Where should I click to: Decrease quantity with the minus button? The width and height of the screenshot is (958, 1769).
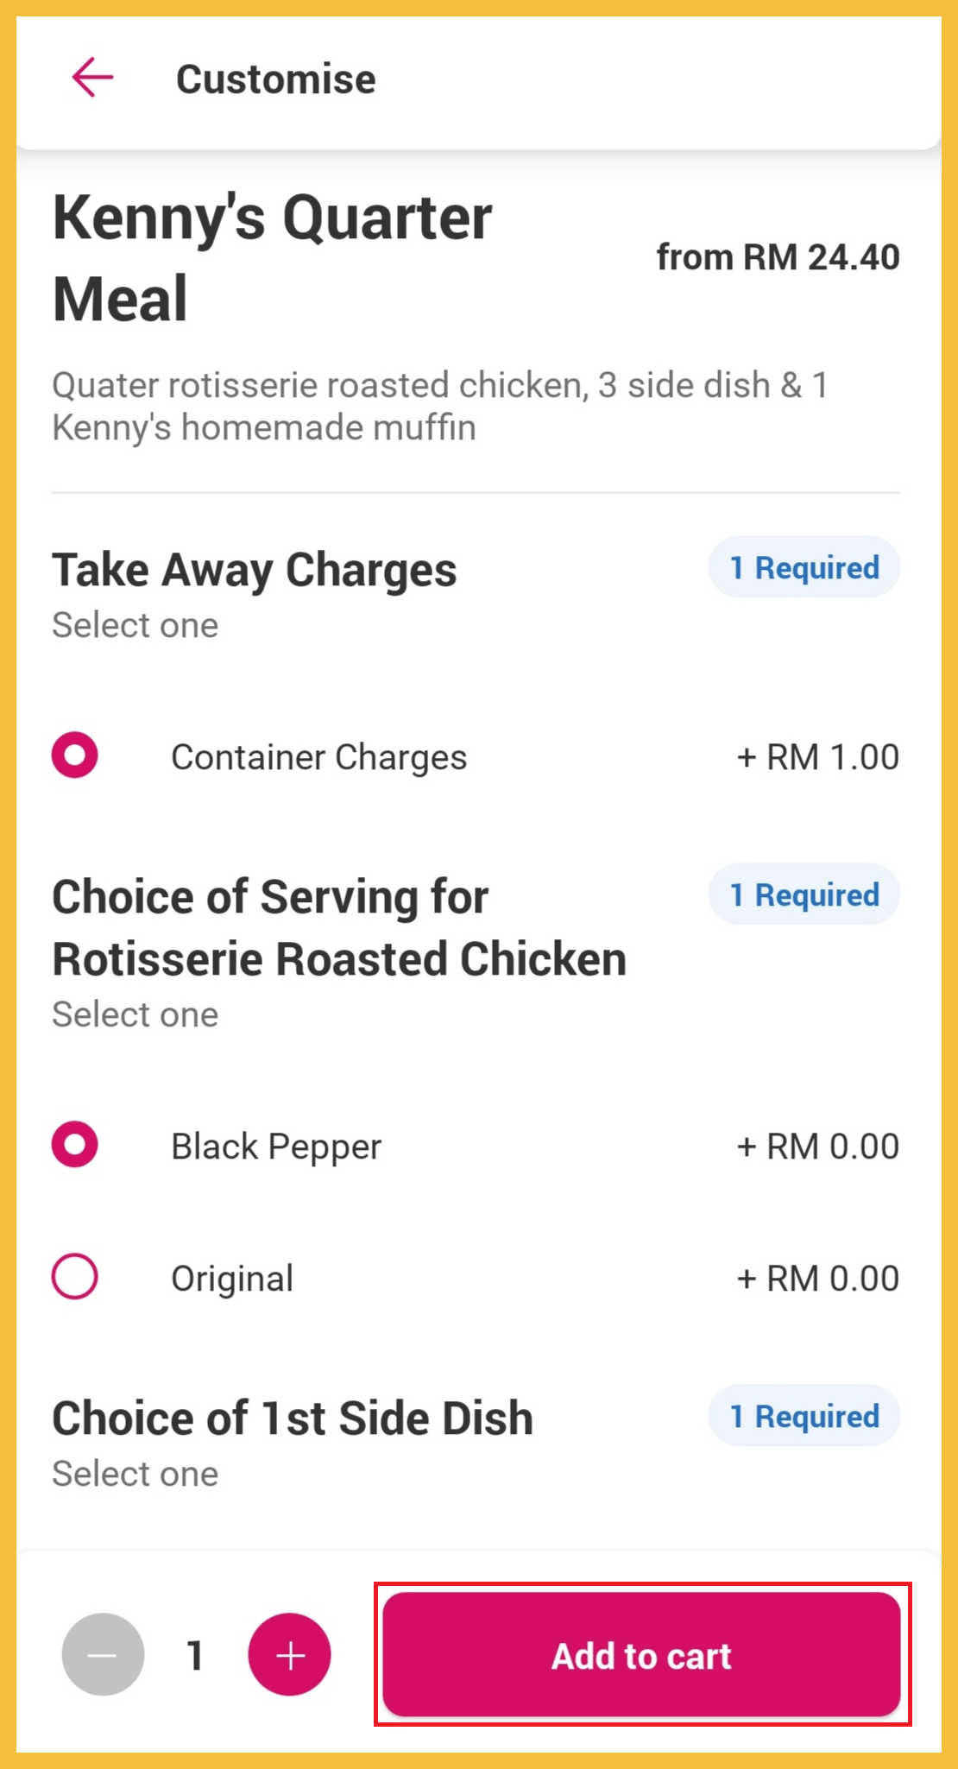click(x=103, y=1655)
